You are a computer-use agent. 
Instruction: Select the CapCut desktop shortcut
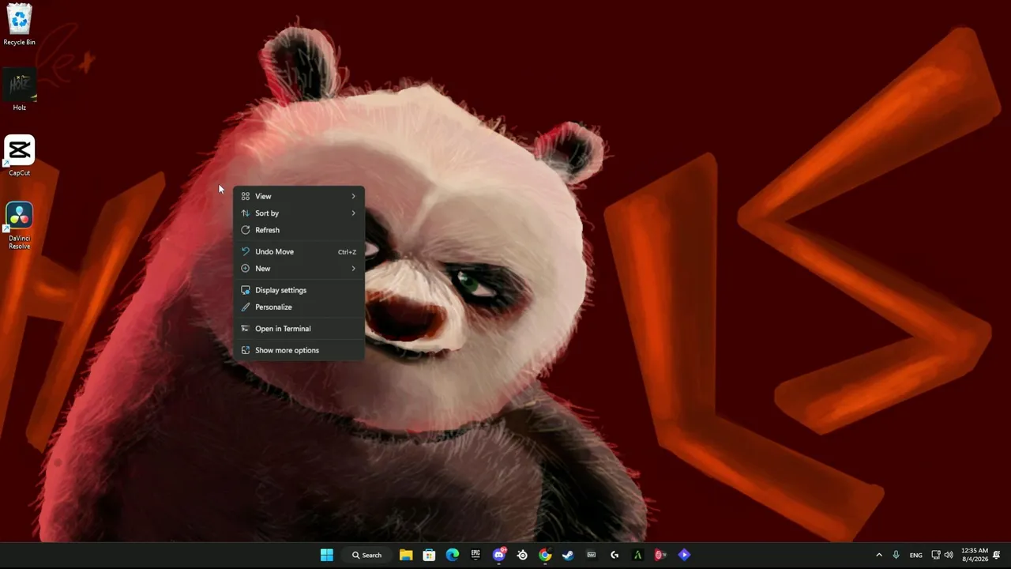(x=19, y=156)
